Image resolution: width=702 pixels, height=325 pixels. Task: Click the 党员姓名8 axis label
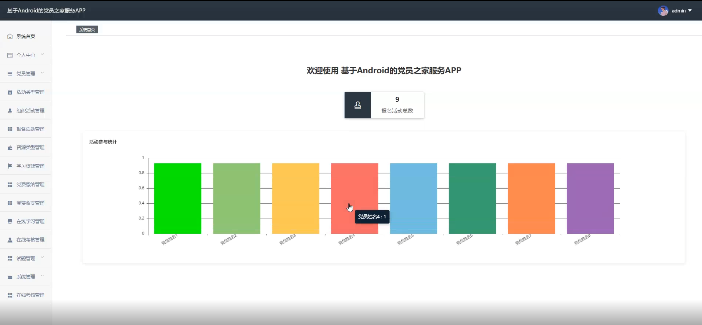(582, 240)
